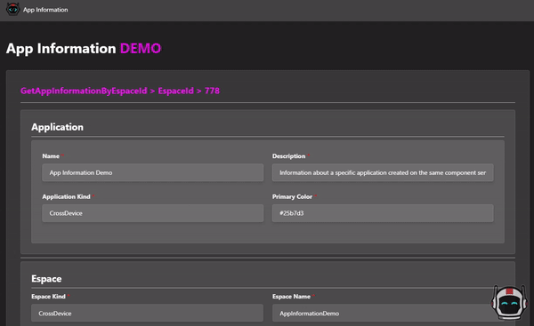Click the pink DEMO word in page title
The height and width of the screenshot is (326, 534).
pyautogui.click(x=141, y=49)
